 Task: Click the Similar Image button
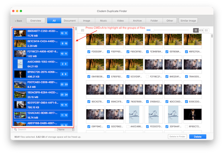point(188,21)
